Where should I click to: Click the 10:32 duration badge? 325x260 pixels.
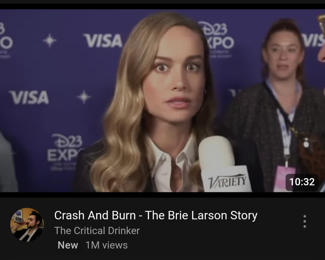click(x=302, y=182)
